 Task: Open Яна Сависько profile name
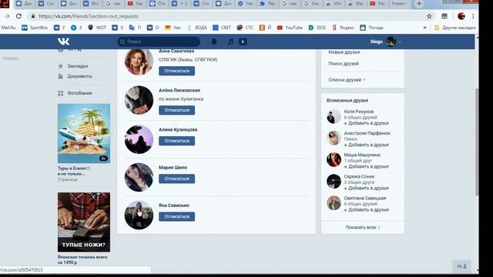pos(174,205)
